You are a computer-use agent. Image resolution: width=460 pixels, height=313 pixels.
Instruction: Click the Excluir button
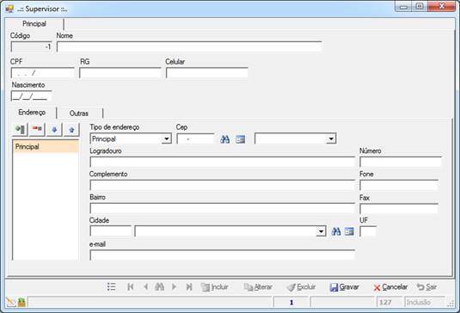click(x=301, y=287)
